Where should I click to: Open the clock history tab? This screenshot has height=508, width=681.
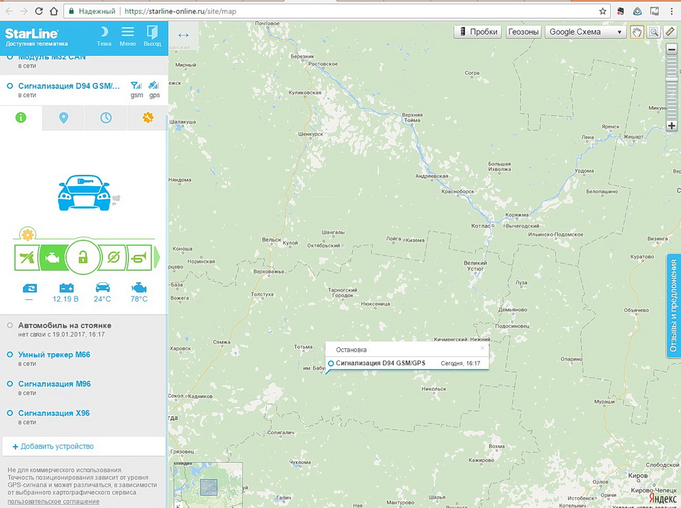106,118
